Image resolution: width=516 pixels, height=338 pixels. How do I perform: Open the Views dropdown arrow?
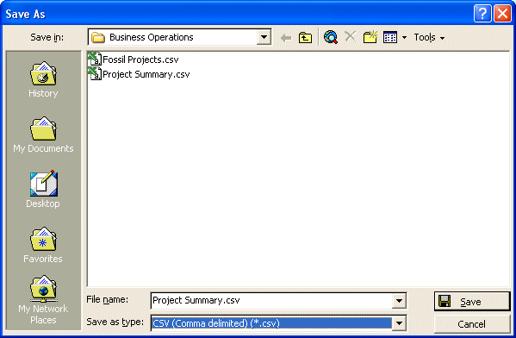point(404,38)
